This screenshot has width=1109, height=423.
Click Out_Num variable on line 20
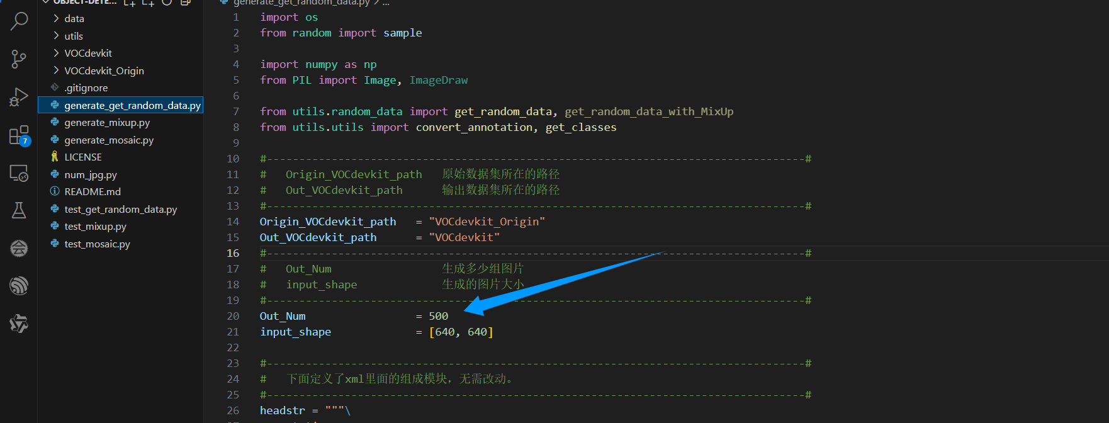tap(283, 316)
